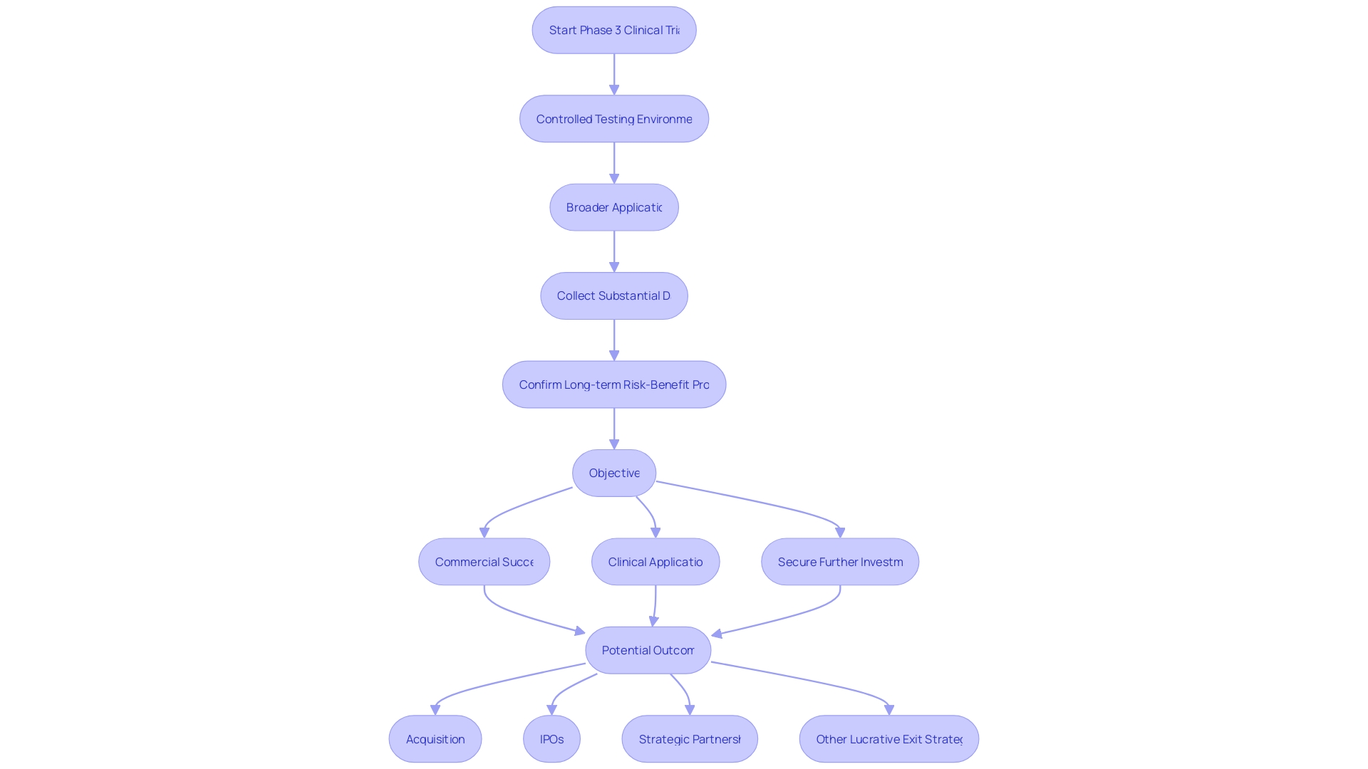This screenshot has width=1368, height=769.
Task: Select the Objective node
Action: pyautogui.click(x=613, y=472)
